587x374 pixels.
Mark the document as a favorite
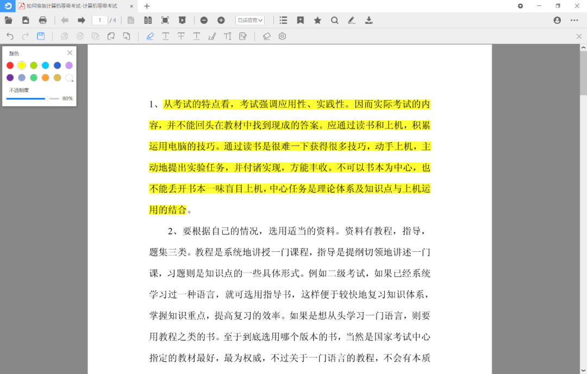(317, 20)
